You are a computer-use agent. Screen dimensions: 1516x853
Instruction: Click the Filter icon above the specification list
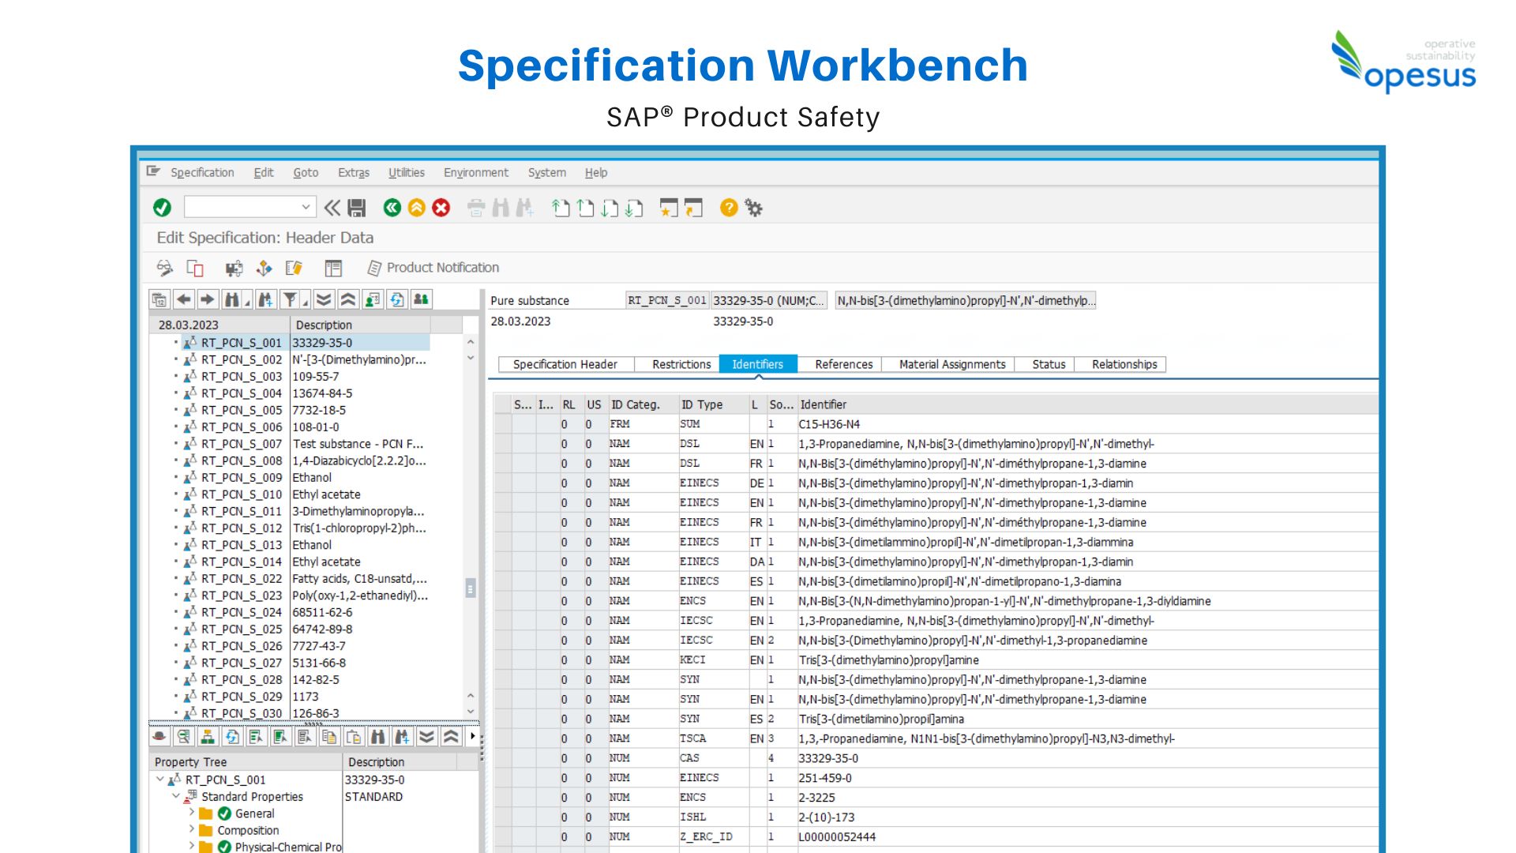point(291,300)
